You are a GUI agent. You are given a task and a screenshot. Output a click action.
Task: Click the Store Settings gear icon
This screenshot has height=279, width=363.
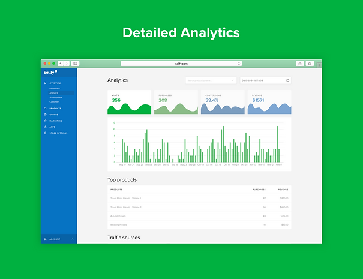point(45,133)
